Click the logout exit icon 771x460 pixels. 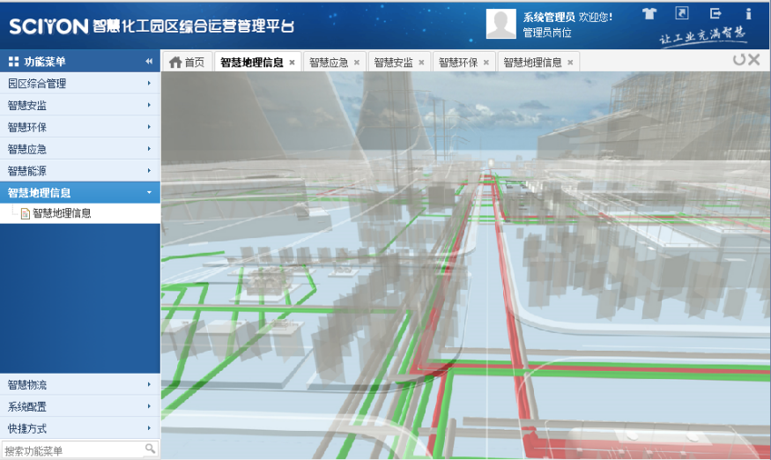715,13
